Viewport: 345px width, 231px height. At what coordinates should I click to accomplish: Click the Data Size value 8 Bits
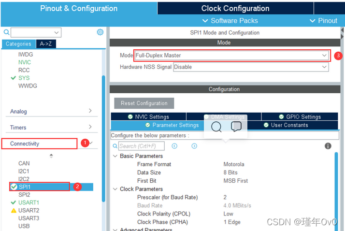(x=230, y=173)
